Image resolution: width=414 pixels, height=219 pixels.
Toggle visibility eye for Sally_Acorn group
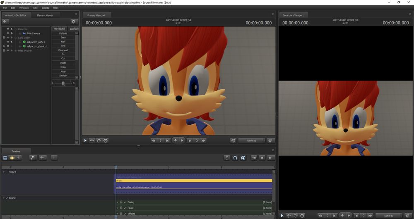pos(7,38)
